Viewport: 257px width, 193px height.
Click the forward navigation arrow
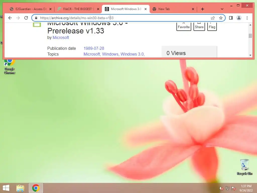click(x=18, y=18)
